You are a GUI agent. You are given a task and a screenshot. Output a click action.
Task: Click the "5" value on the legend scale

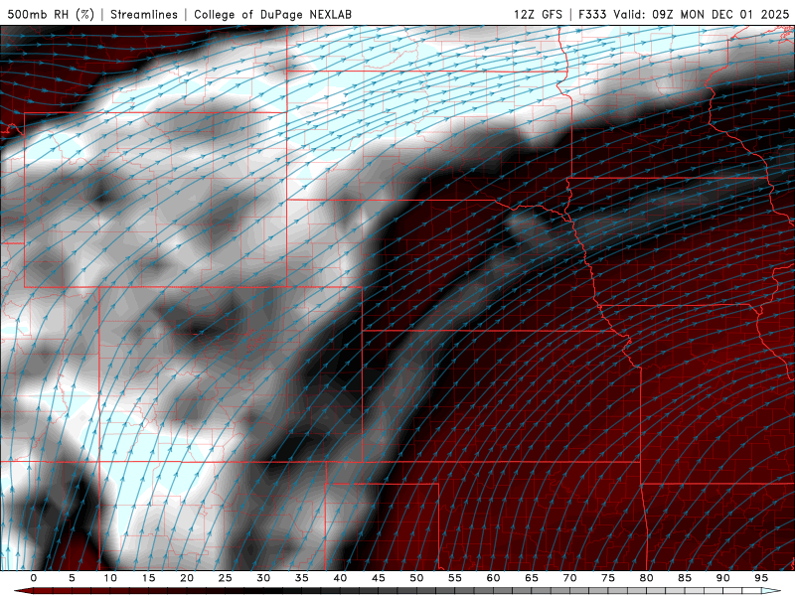pyautogui.click(x=72, y=578)
